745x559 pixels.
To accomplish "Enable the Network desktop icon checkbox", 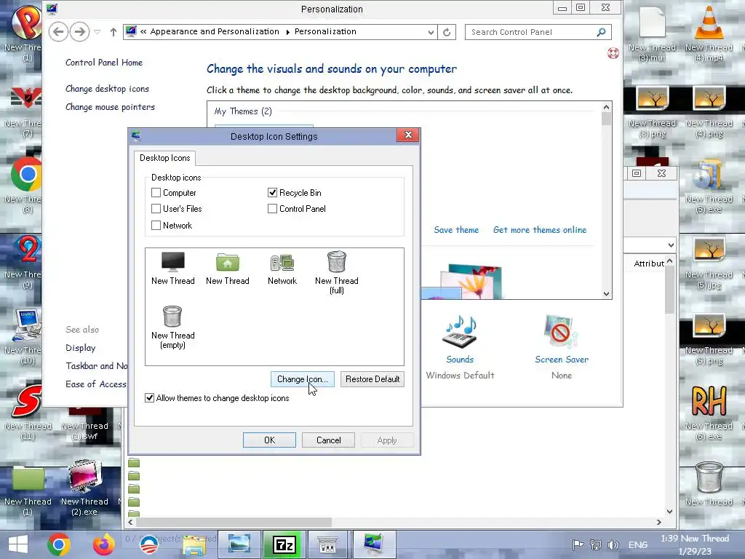I will tap(156, 226).
